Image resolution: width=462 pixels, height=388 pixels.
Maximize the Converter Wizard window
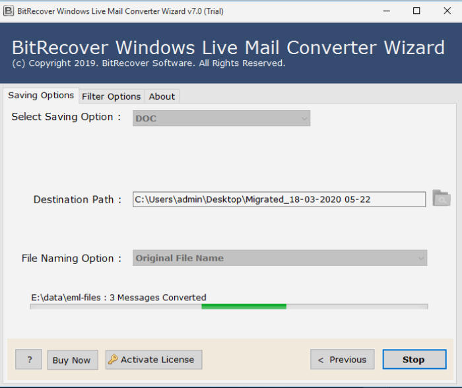coord(416,11)
